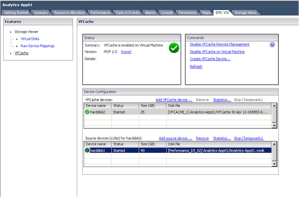Click Add VFCache device link

click(x=174, y=100)
